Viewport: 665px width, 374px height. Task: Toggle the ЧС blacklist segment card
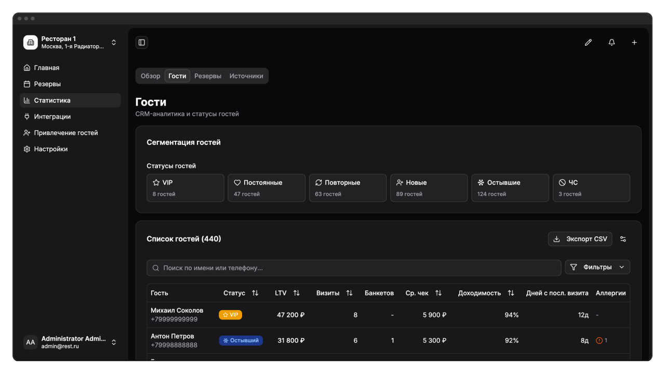pyautogui.click(x=591, y=188)
